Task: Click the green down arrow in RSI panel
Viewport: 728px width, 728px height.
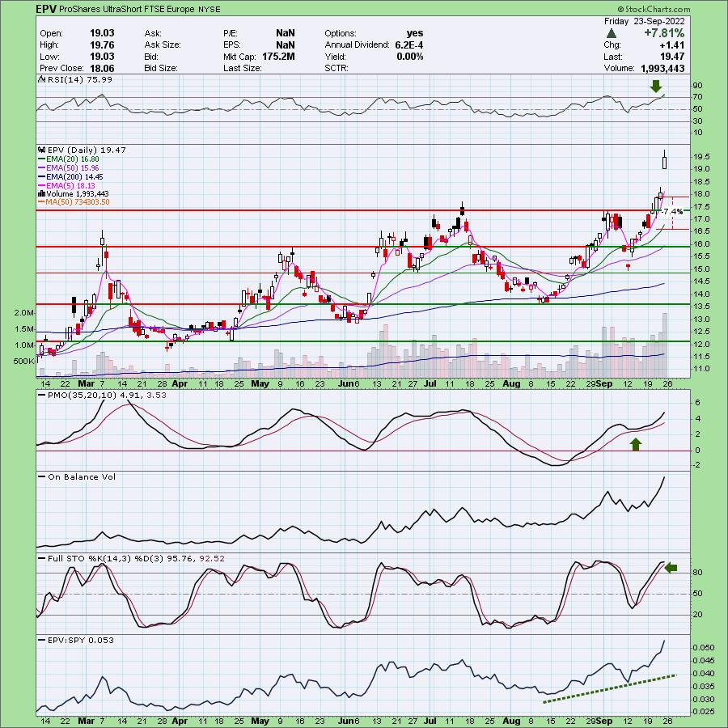Action: tap(655, 86)
